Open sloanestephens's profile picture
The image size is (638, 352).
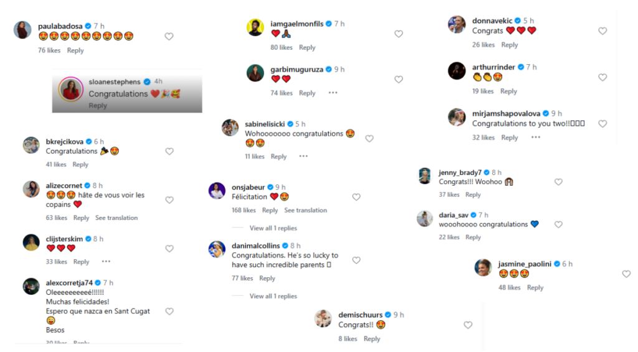(71, 90)
